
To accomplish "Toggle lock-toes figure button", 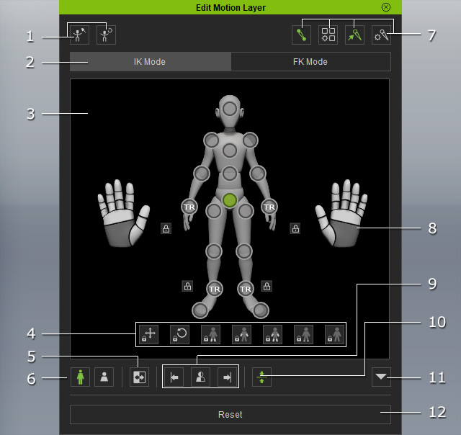I will pos(304,334).
